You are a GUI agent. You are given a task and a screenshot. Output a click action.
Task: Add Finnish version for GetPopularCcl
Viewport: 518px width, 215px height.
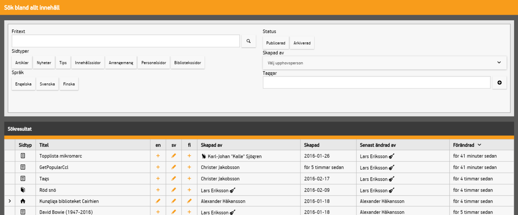pos(189,167)
